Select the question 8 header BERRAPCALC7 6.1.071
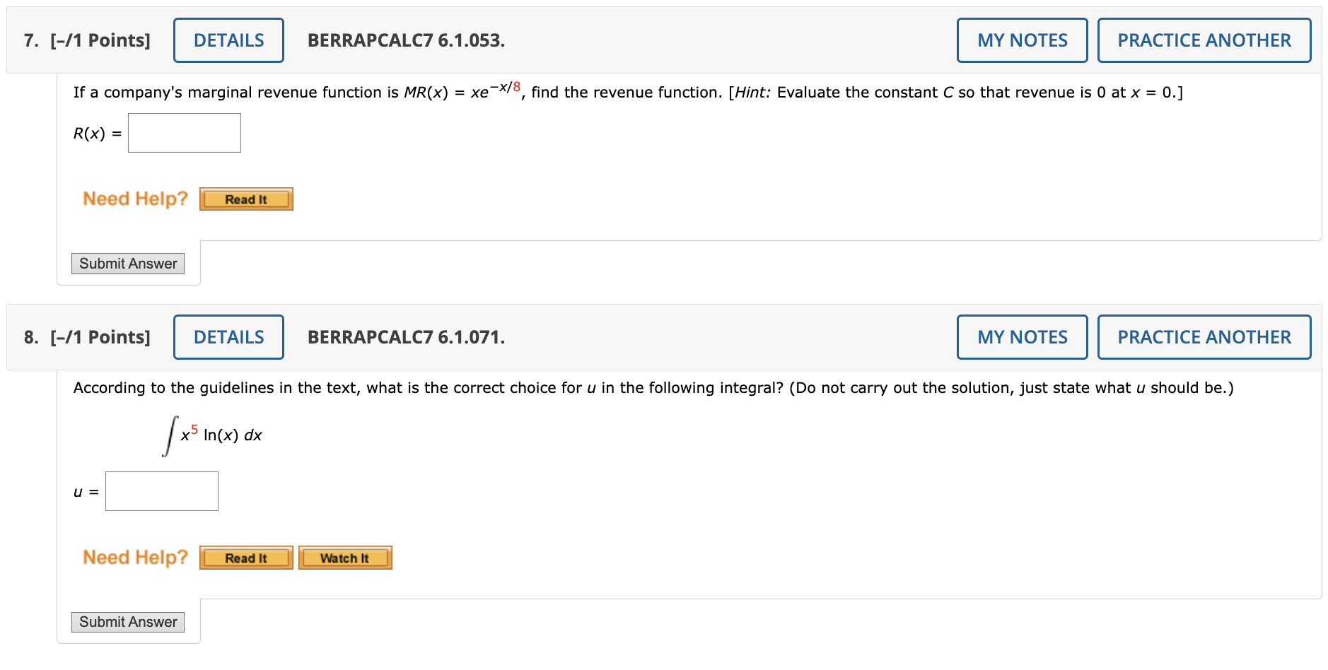Viewport: 1328px width, 670px height. click(405, 337)
